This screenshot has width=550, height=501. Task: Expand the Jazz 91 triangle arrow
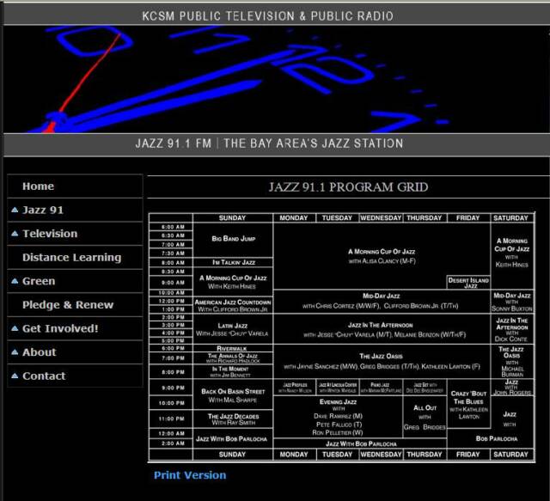point(15,210)
